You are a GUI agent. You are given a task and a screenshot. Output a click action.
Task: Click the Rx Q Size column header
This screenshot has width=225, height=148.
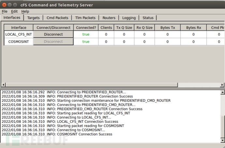click(x=144, y=28)
